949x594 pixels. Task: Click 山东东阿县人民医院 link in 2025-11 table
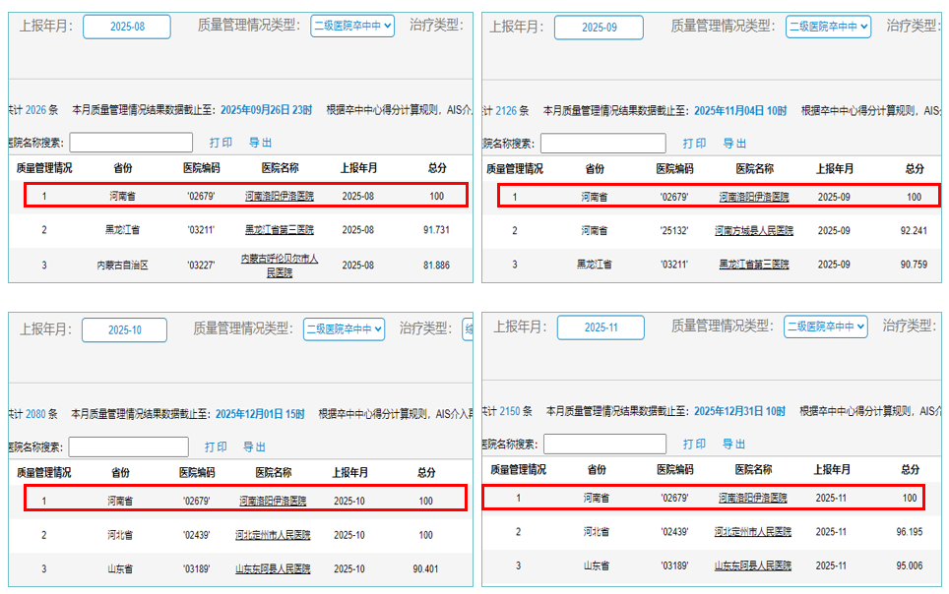pyautogui.click(x=753, y=565)
